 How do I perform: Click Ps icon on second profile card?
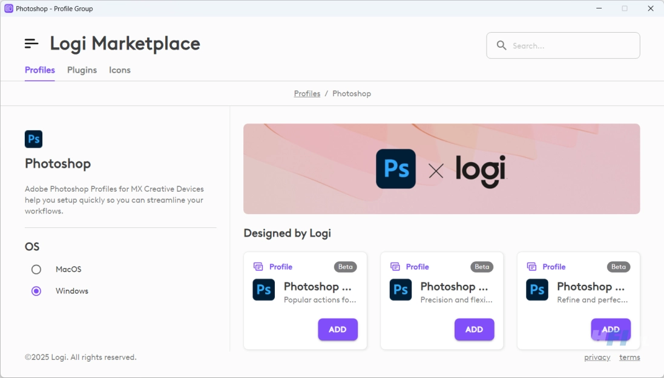[400, 290]
